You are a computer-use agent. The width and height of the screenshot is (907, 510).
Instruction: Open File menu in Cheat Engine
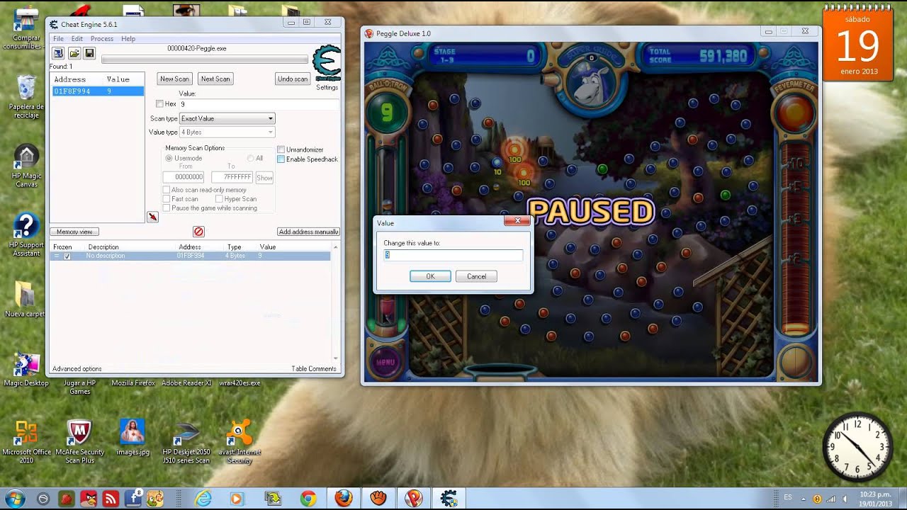58,39
